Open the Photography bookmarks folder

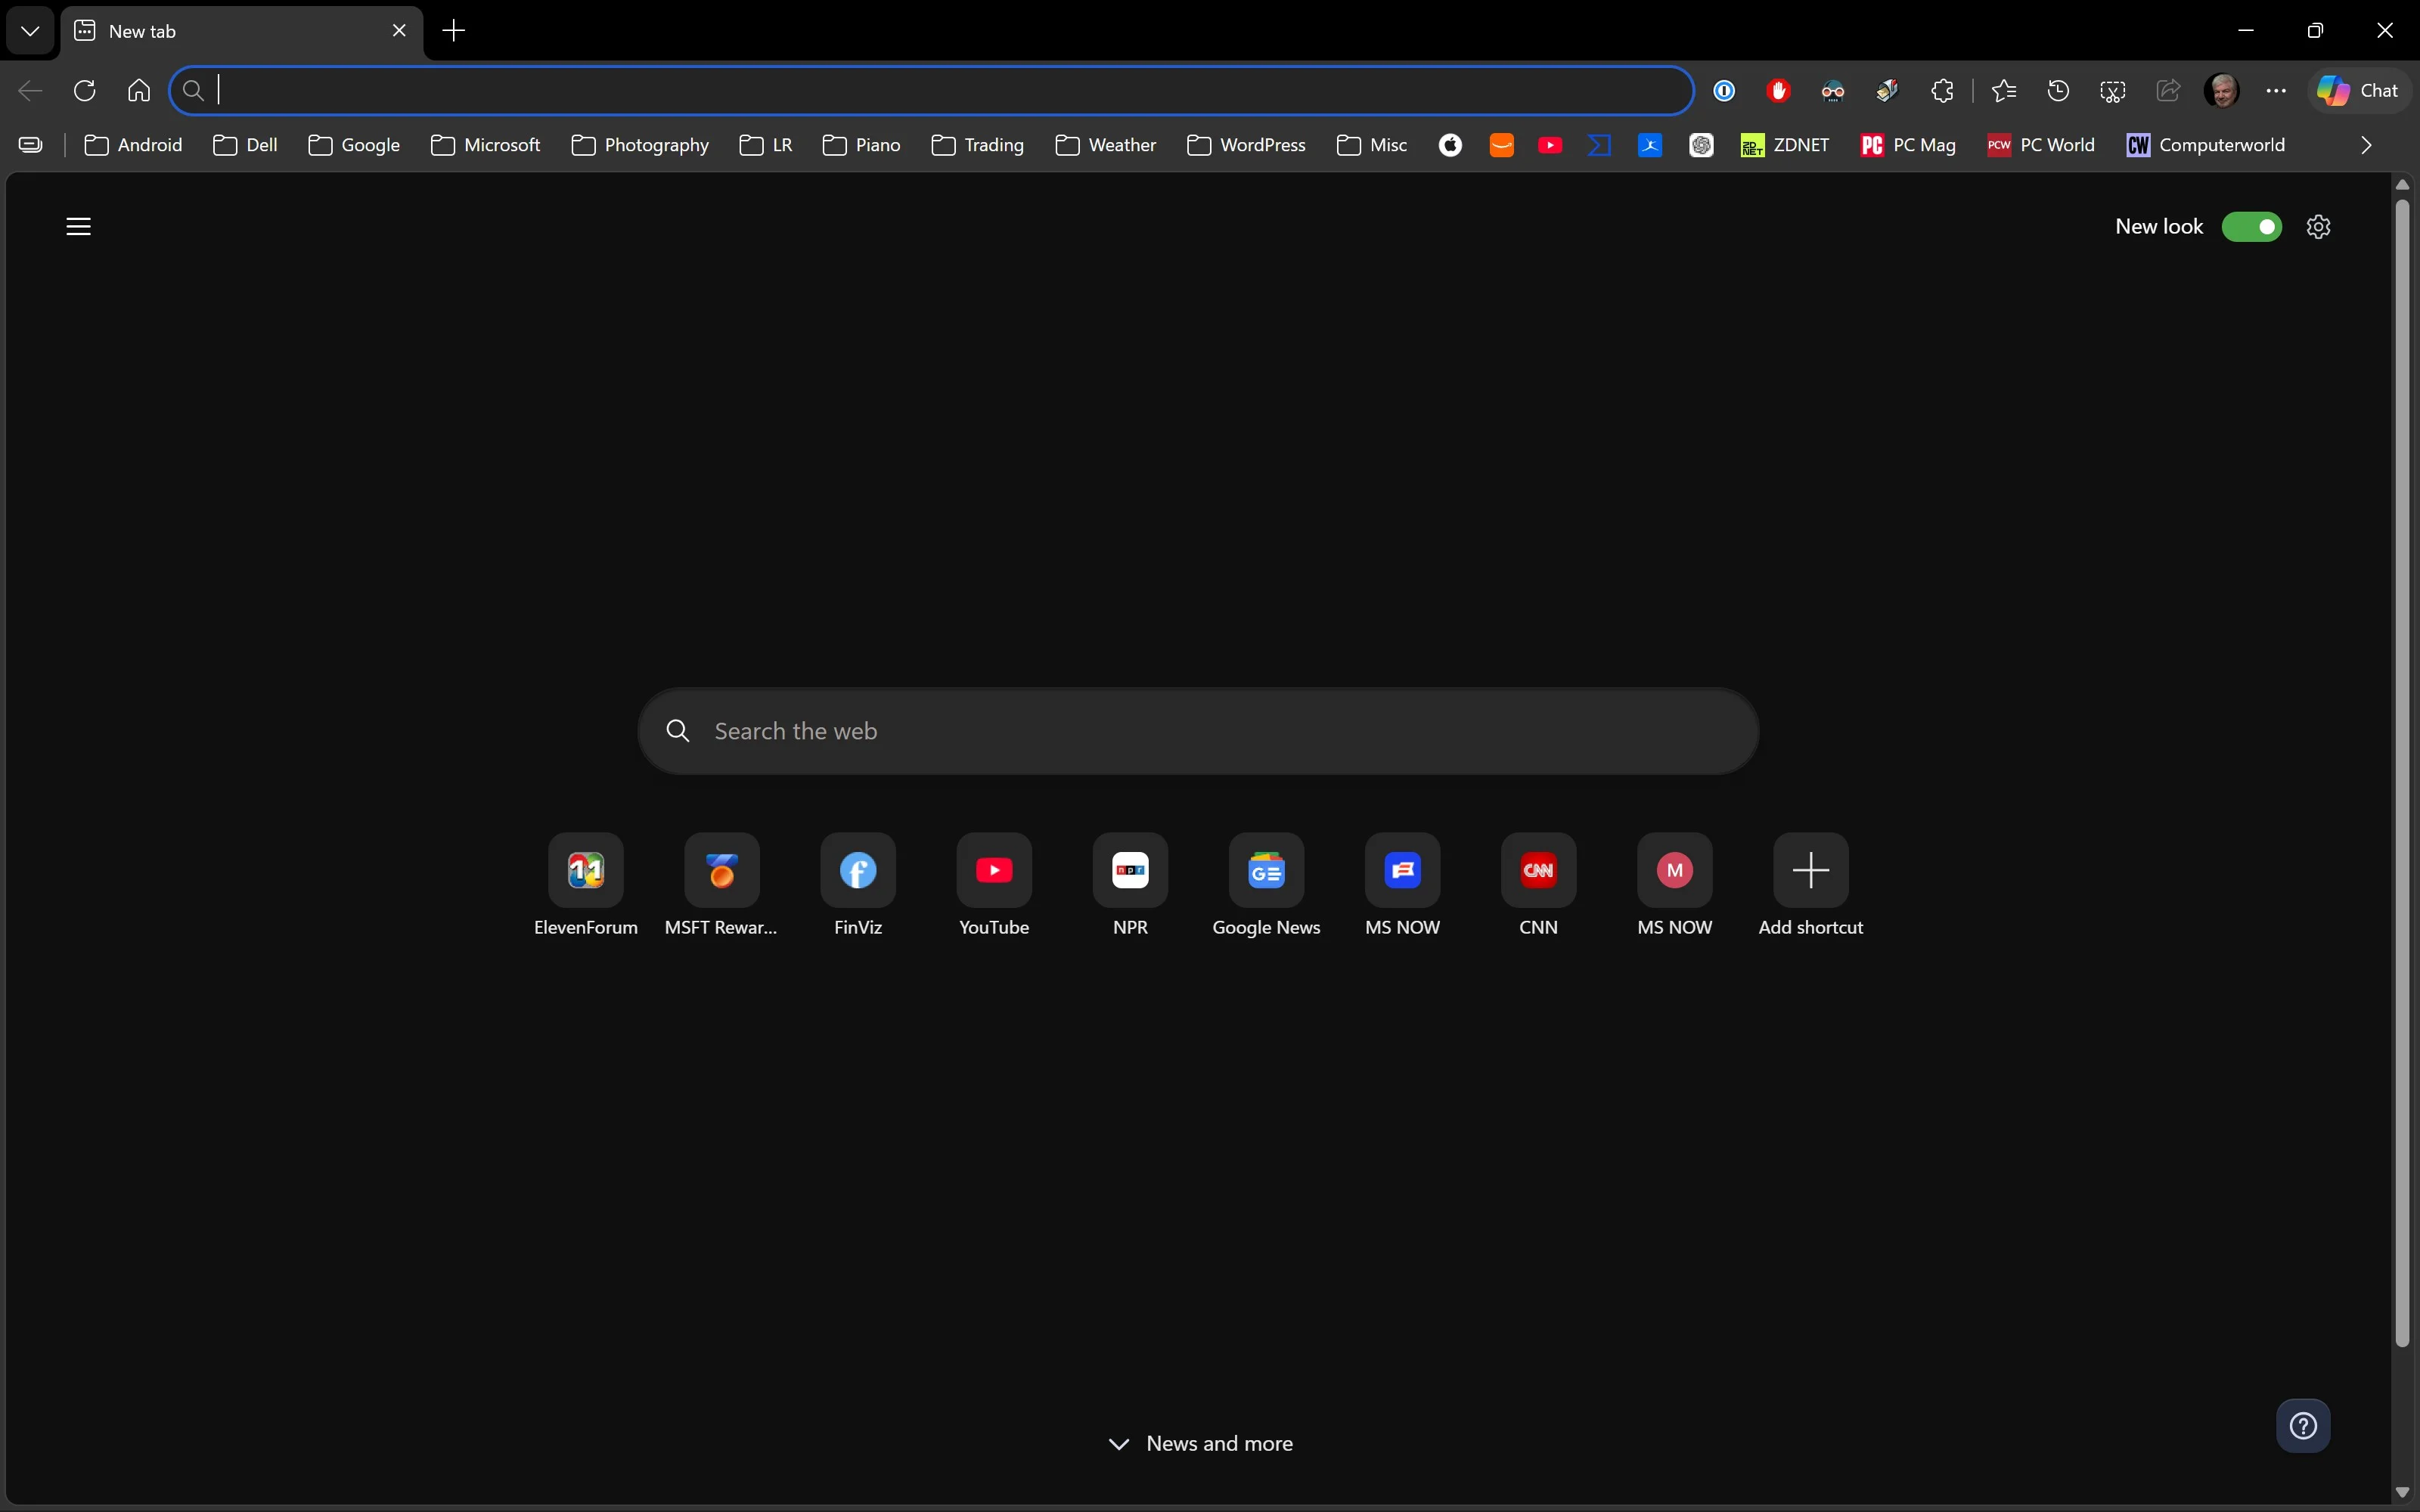(640, 145)
